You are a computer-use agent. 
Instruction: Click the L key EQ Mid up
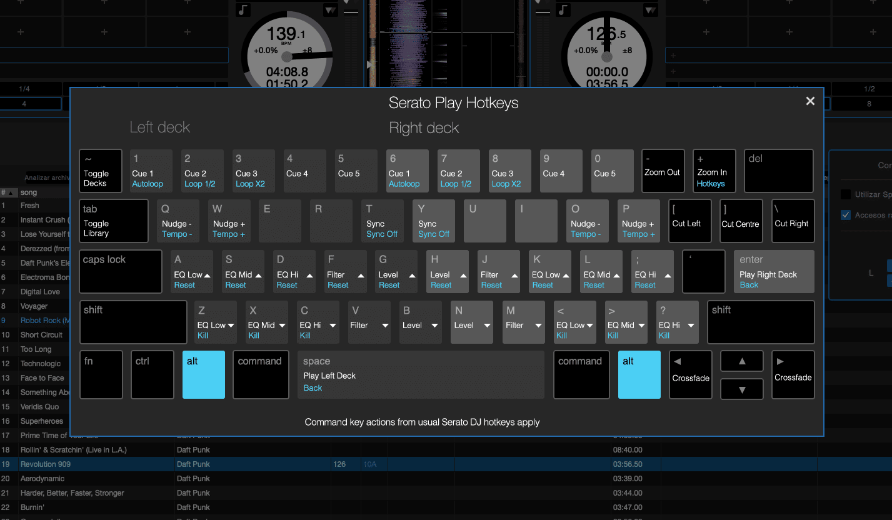(601, 272)
